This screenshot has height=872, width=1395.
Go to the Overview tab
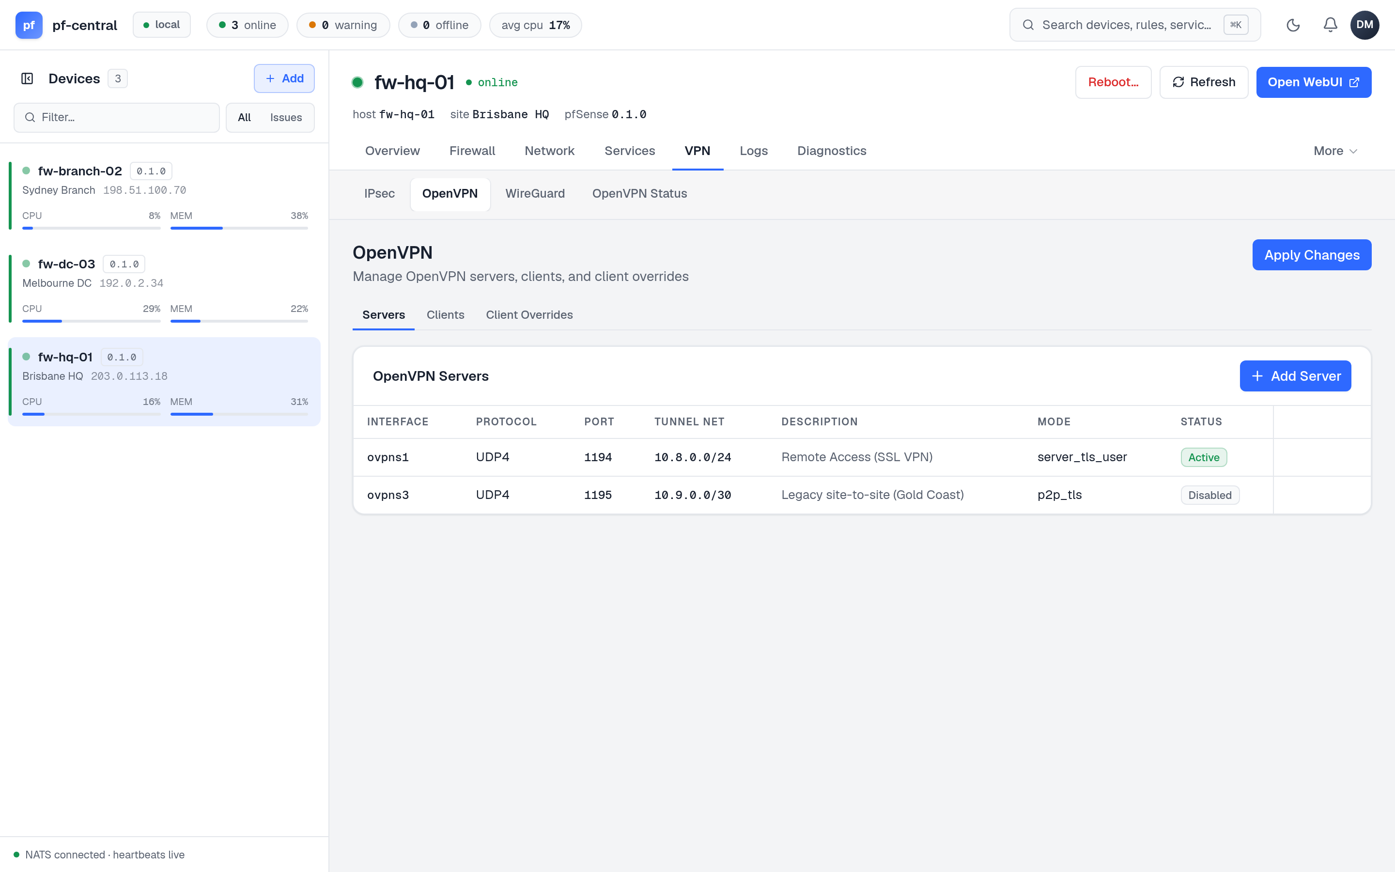pyautogui.click(x=392, y=151)
